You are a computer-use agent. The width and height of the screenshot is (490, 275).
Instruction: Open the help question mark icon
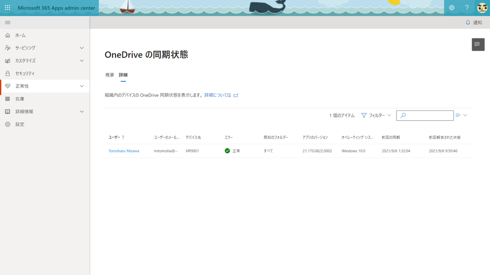(x=467, y=8)
